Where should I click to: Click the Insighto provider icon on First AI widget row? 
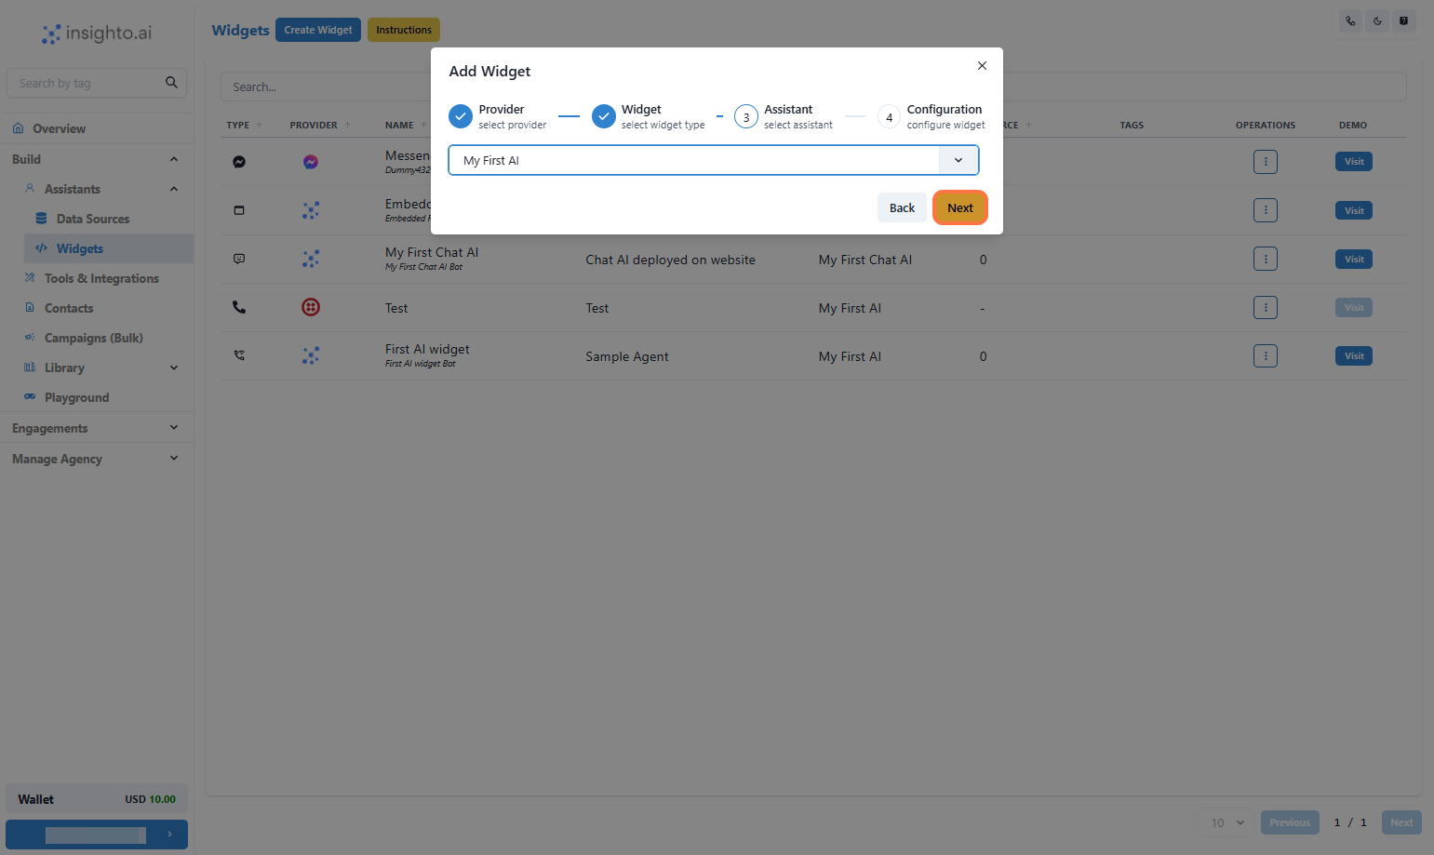310,355
